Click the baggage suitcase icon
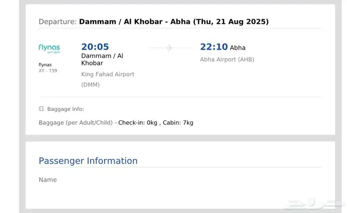The width and height of the screenshot is (347, 213). tap(41, 108)
